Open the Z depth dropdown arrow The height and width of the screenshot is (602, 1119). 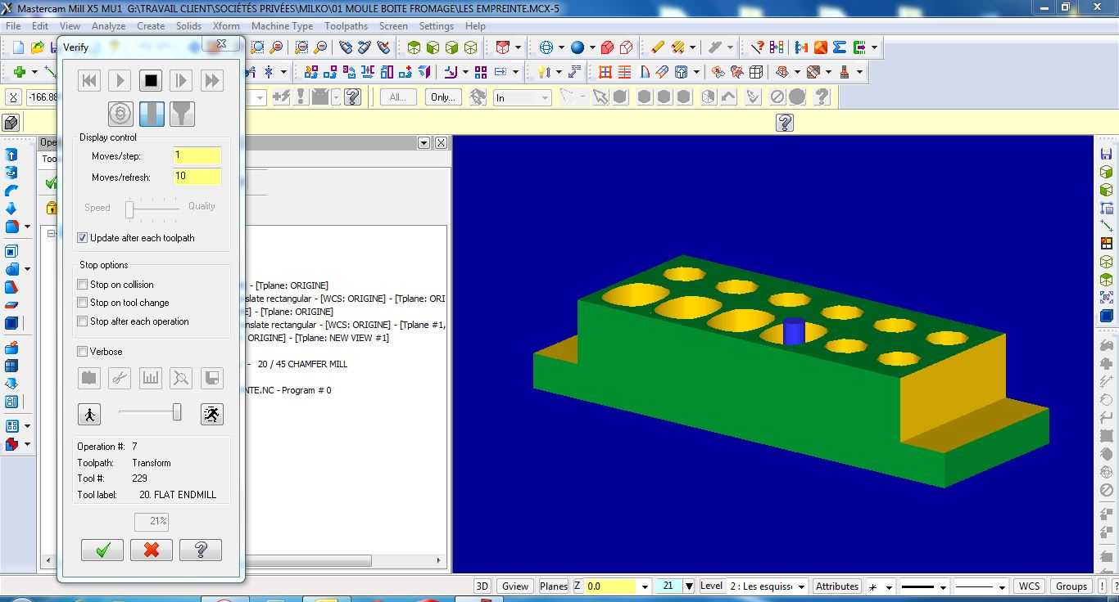pos(645,586)
